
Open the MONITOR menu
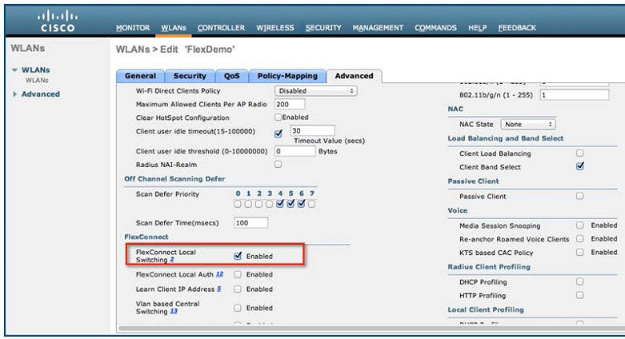pyautogui.click(x=133, y=28)
